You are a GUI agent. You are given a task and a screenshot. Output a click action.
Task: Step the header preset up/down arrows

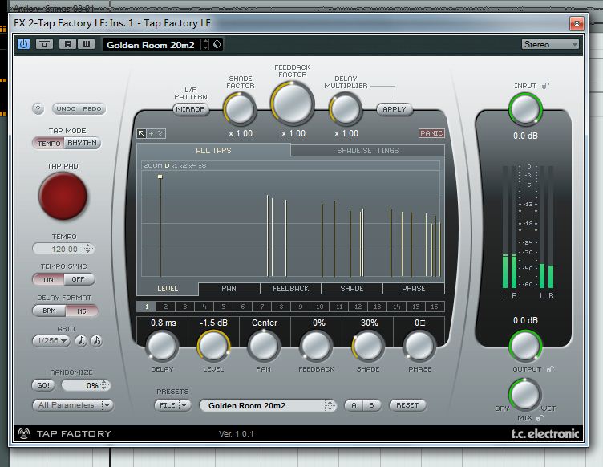[x=206, y=44]
